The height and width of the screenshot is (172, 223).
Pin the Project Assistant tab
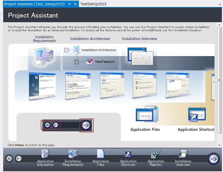point(70,4)
